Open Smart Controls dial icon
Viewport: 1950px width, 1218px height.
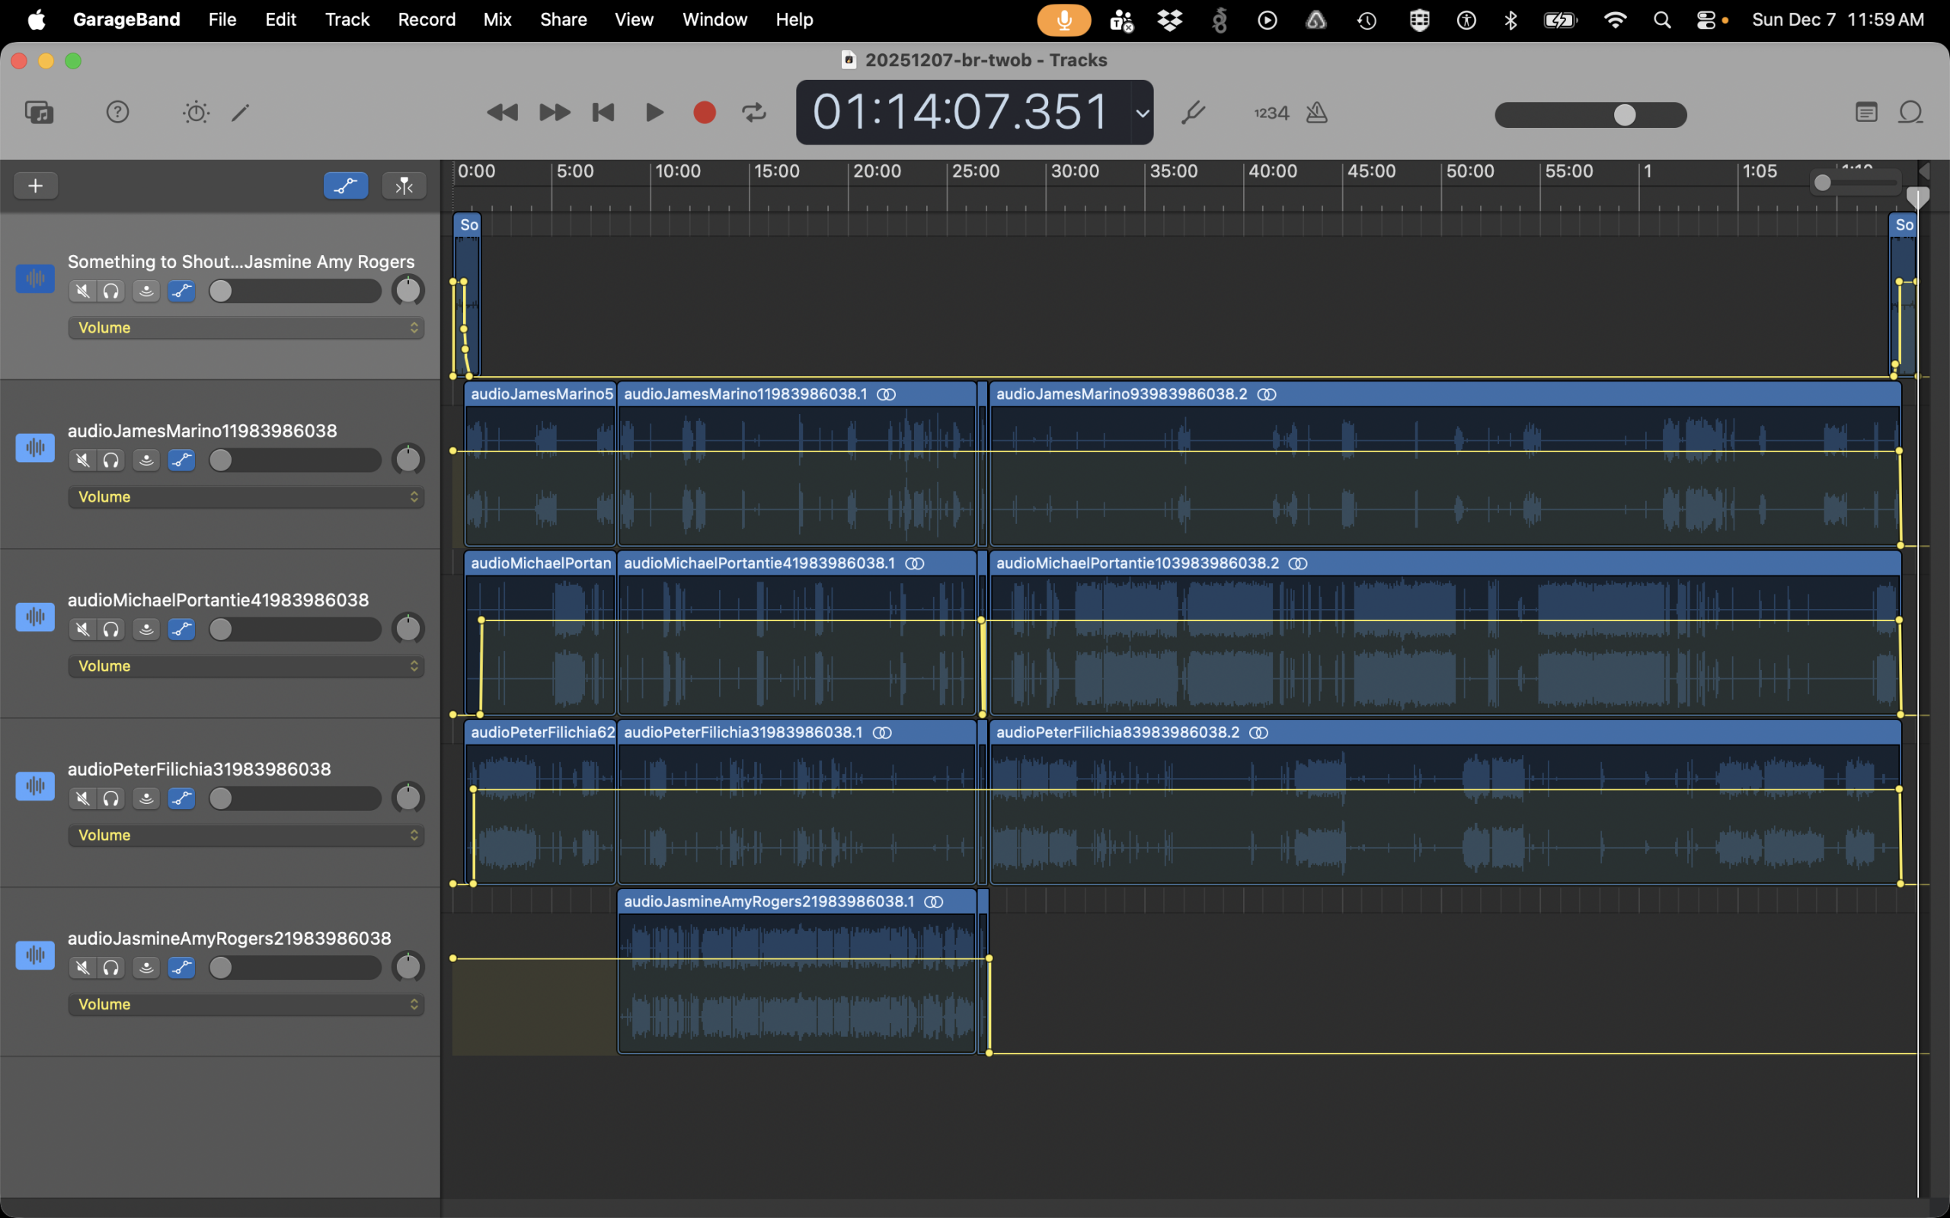click(196, 112)
